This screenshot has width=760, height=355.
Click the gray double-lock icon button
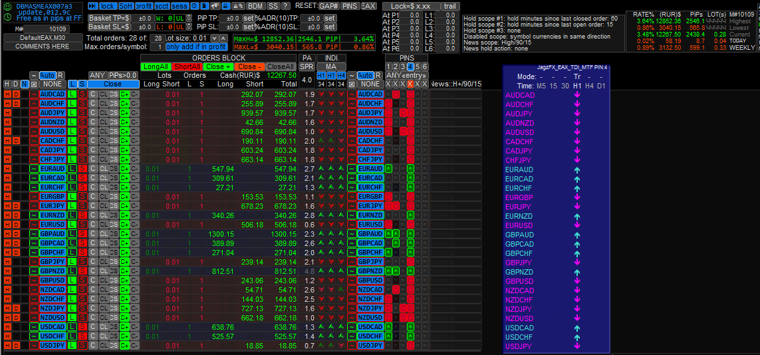pos(238,6)
